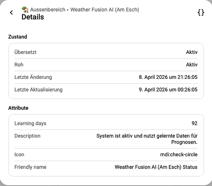Click the Friendly name value ending with Status

(156, 167)
